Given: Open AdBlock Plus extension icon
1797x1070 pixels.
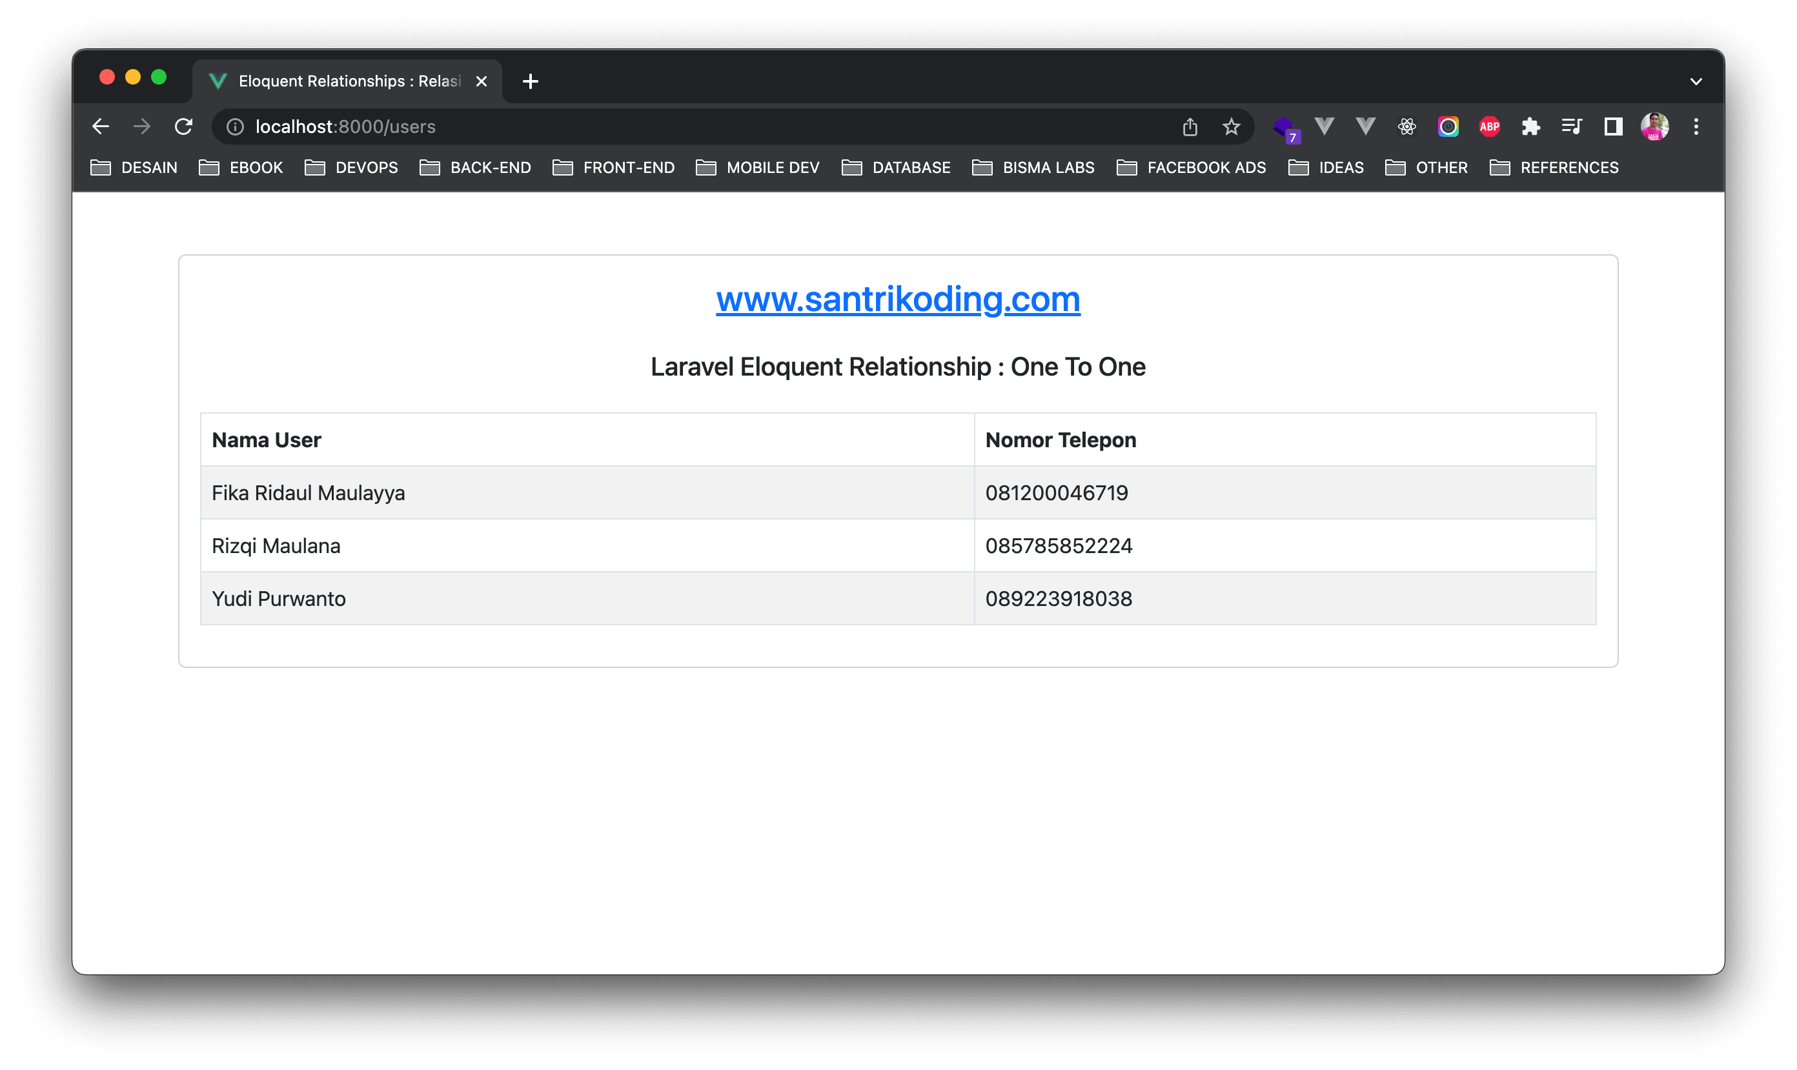Looking at the screenshot, I should coord(1489,127).
